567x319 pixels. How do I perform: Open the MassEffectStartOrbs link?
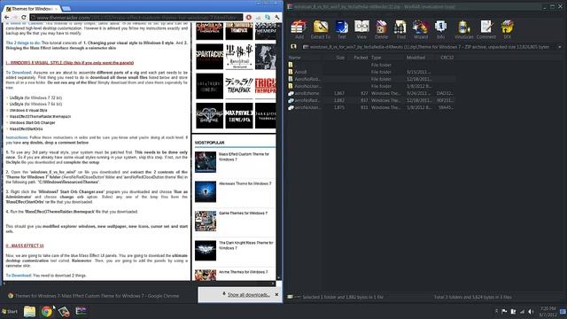click(x=26, y=128)
